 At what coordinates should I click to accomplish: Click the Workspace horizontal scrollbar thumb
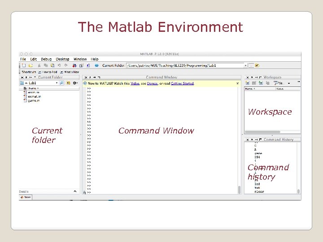click(262, 132)
